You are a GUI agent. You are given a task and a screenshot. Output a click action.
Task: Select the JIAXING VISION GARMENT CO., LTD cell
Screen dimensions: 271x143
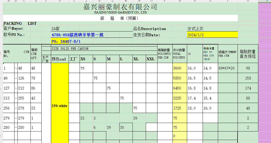click(x=120, y=12)
